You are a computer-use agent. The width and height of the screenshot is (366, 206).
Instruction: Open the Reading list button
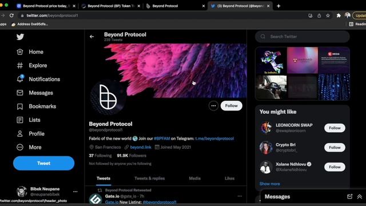(357, 24)
